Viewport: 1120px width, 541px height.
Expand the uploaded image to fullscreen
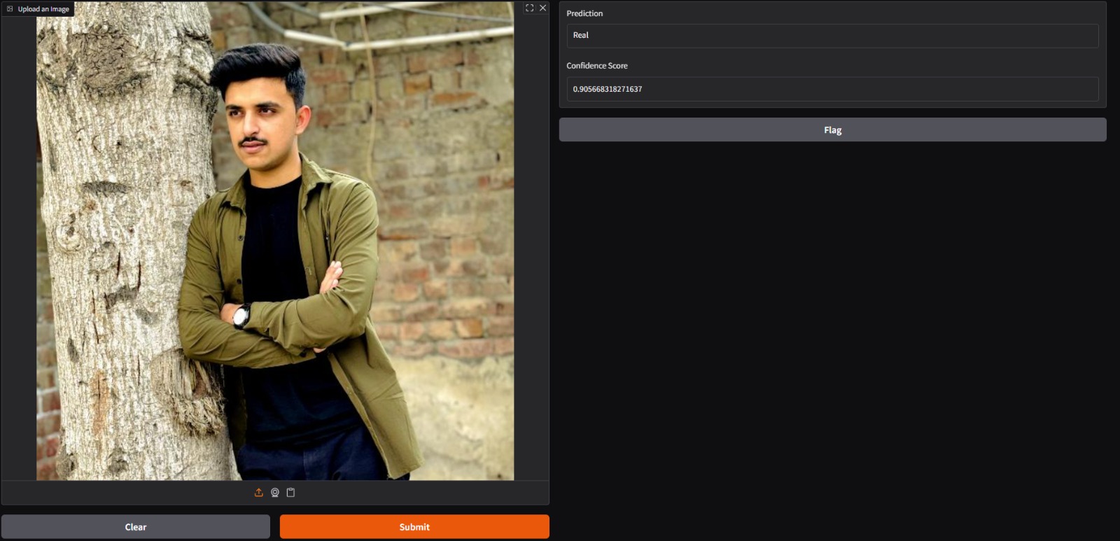529,8
